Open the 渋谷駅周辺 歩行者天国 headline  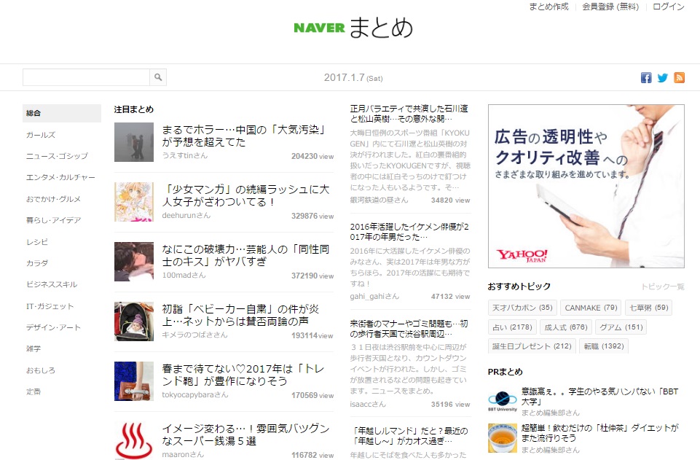tap(409, 328)
